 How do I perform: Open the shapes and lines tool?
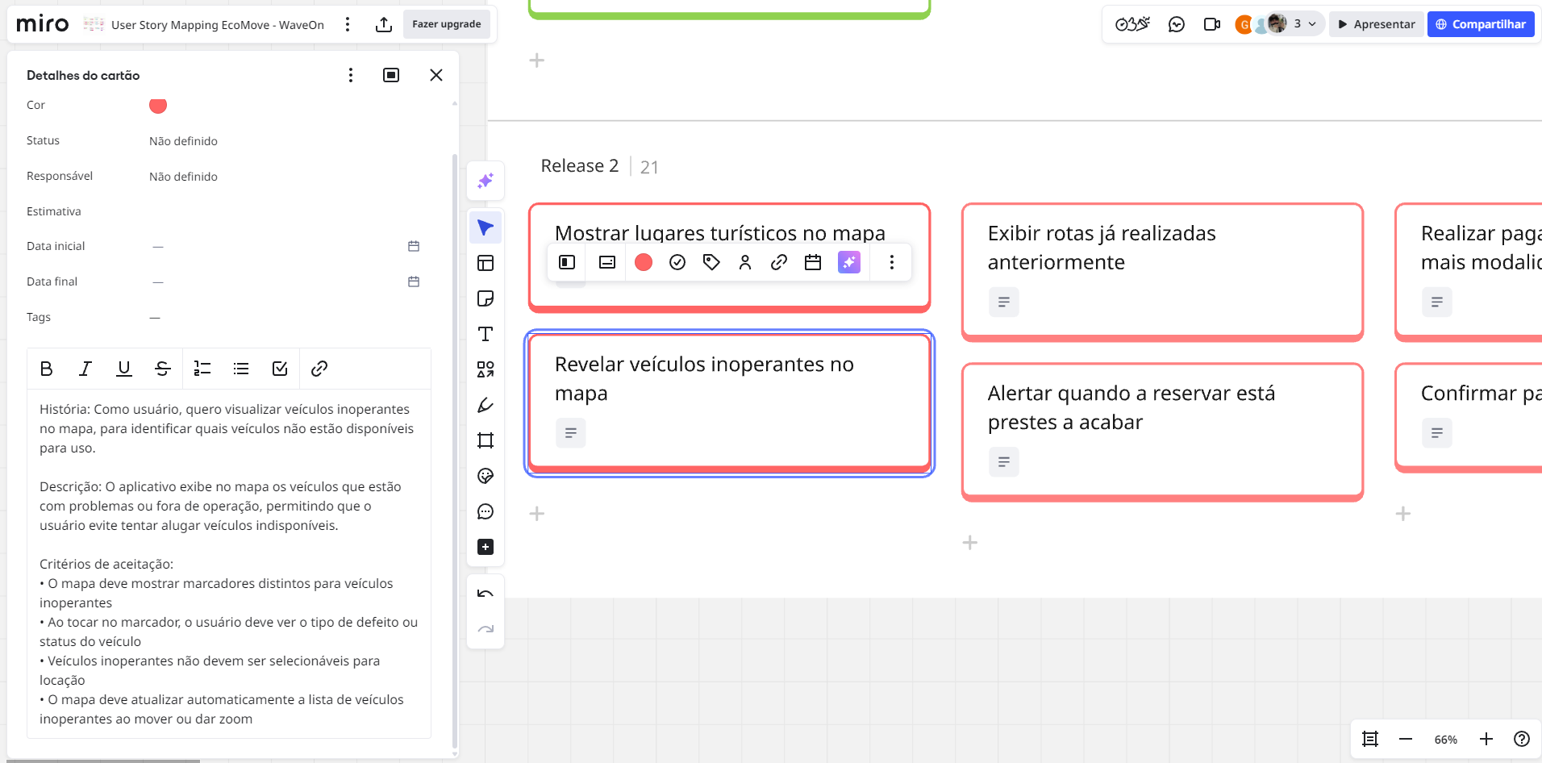(486, 370)
